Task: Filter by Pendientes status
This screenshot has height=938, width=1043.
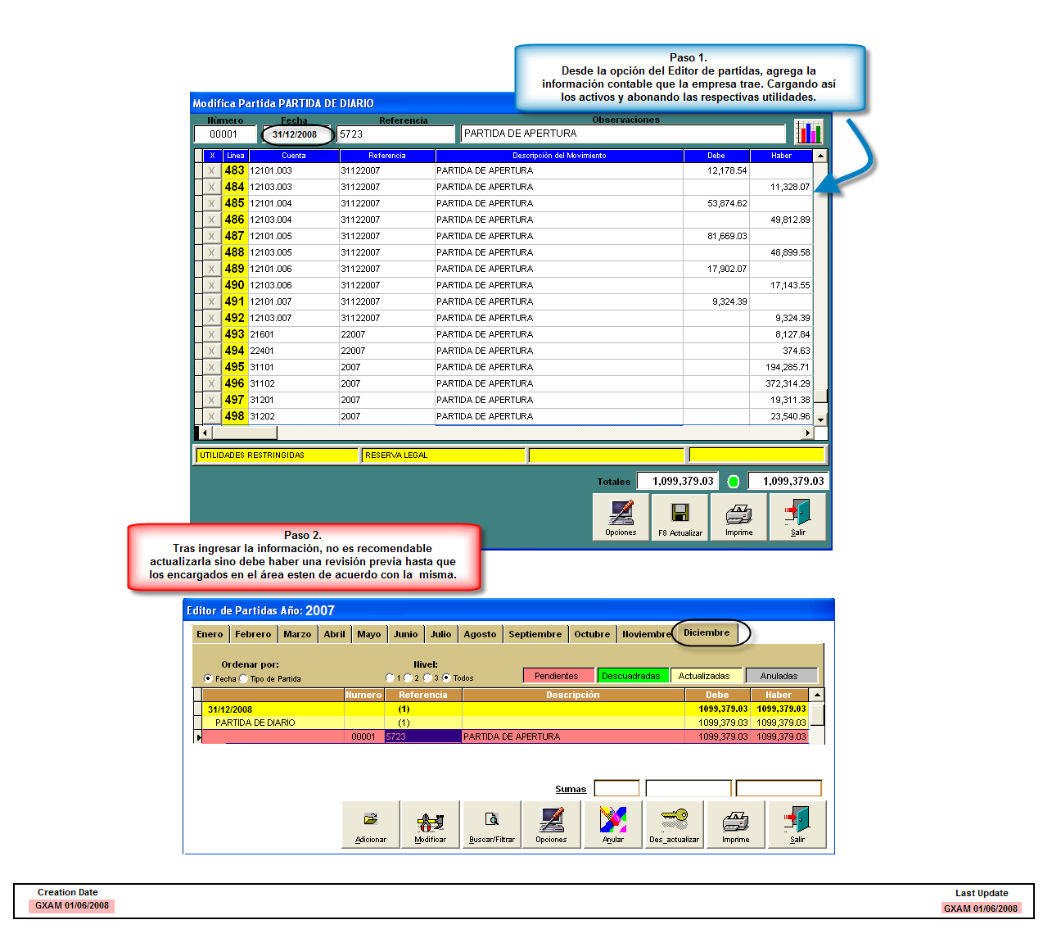Action: [x=557, y=676]
